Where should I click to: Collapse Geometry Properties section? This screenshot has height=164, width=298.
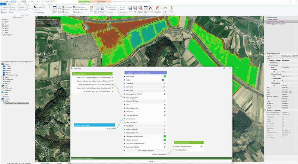[x=265, y=110]
